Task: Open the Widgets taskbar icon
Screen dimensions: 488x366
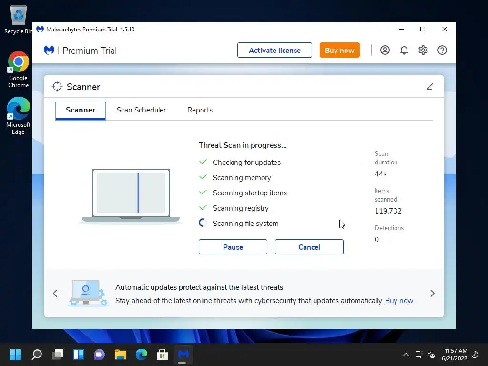Action: pos(79,354)
